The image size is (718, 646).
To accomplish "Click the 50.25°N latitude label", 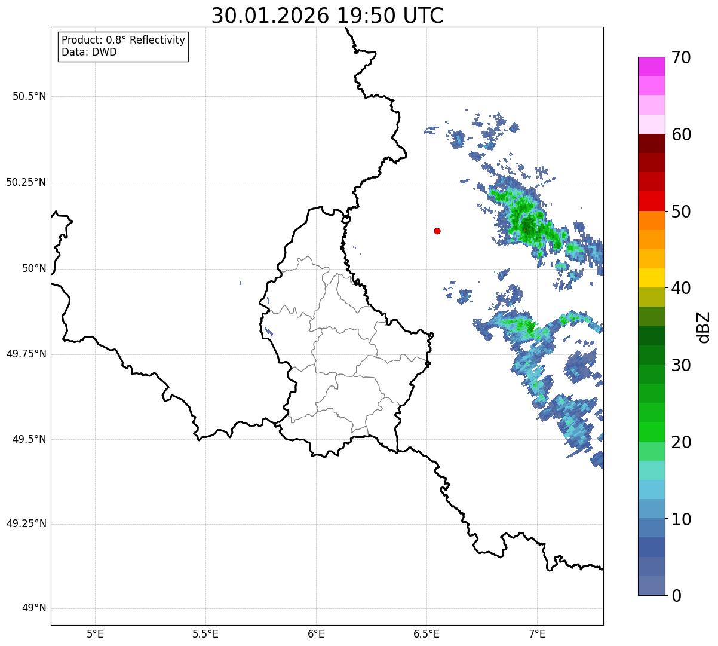I will (x=26, y=182).
